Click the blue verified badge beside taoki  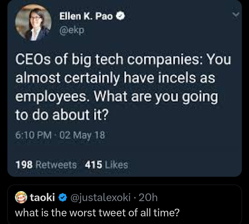coord(63,198)
